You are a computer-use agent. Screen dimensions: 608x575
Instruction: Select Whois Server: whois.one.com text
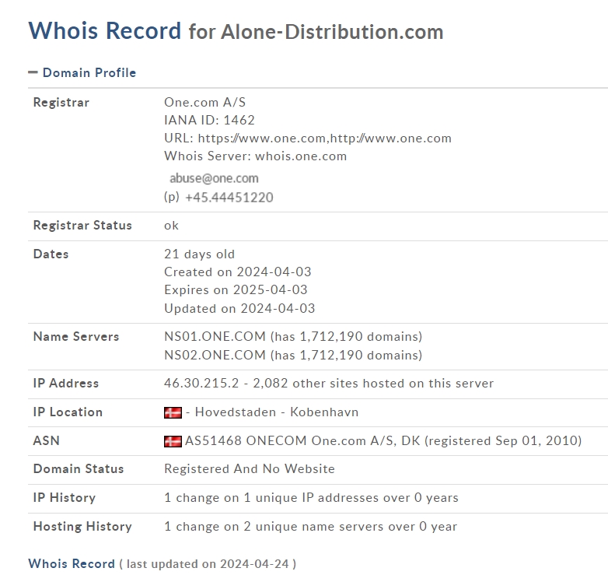tap(256, 156)
